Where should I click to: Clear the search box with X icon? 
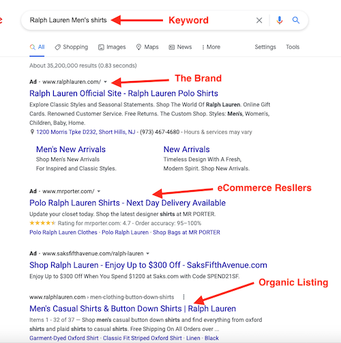point(259,20)
